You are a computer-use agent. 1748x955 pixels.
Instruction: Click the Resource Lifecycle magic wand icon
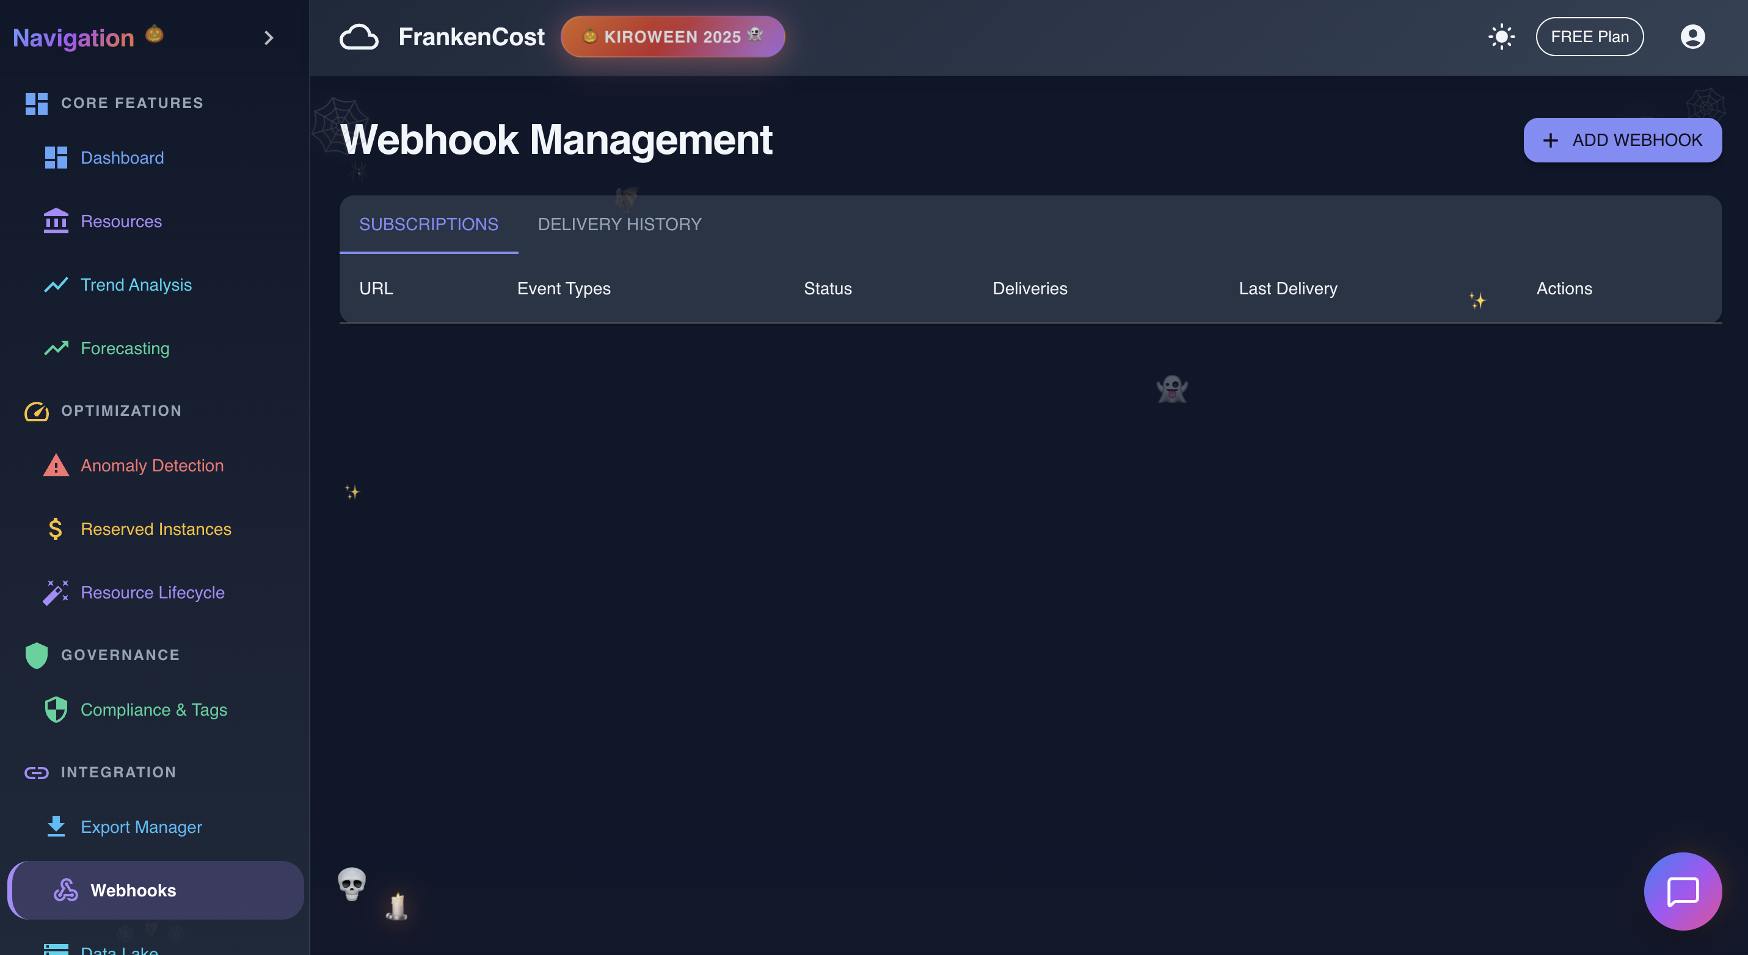(56, 592)
